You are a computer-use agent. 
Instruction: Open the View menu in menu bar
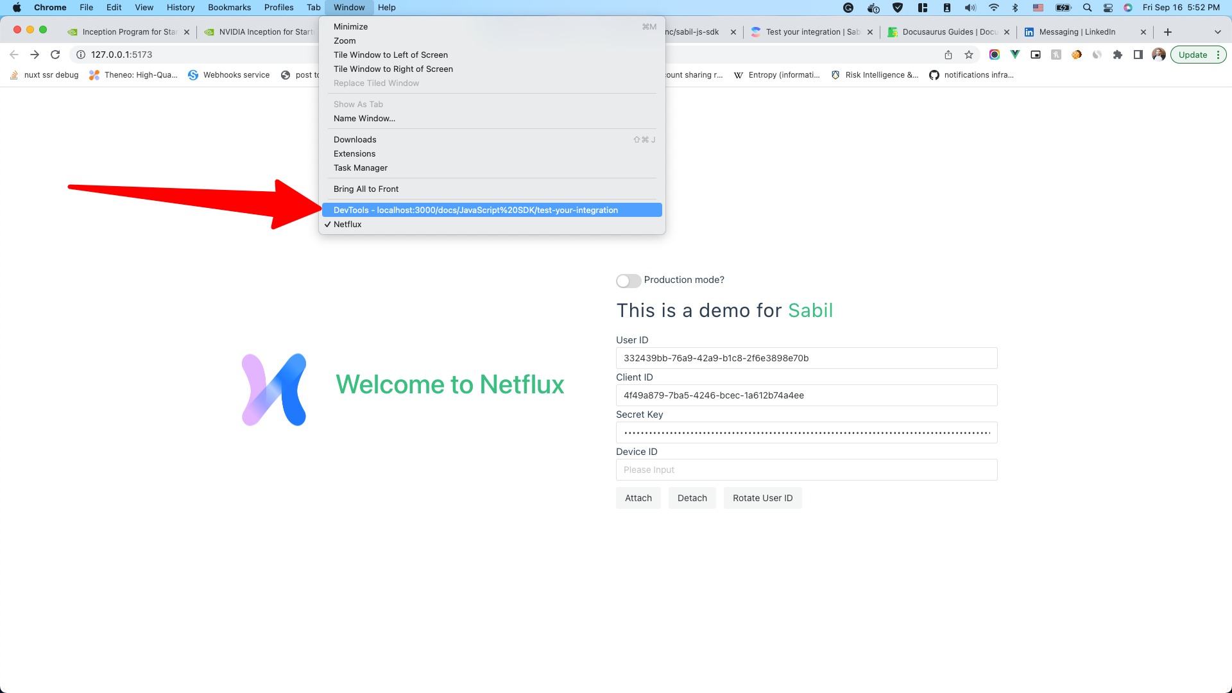(144, 8)
